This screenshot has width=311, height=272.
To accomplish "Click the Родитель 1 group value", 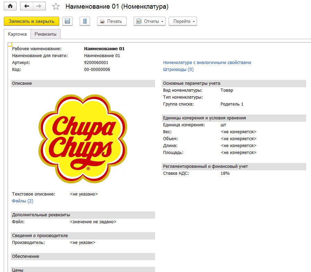I will pyautogui.click(x=232, y=104).
